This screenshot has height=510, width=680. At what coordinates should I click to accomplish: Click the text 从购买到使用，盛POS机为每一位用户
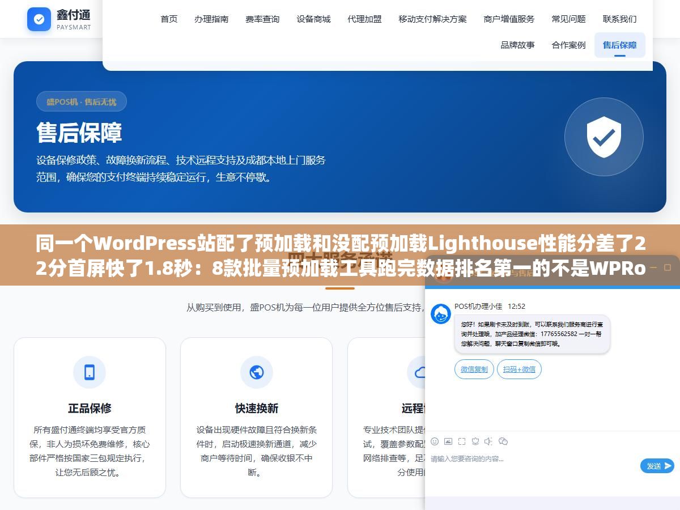point(306,307)
